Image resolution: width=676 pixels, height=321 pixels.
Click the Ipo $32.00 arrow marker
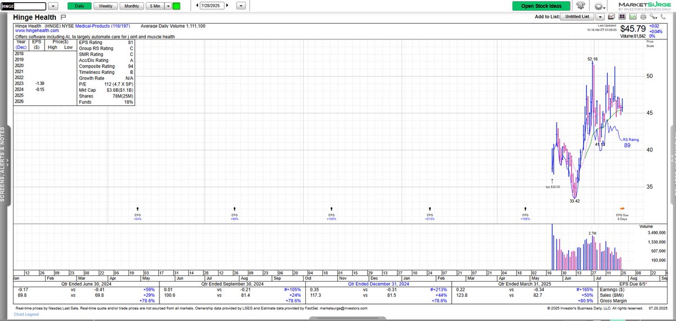[553, 180]
